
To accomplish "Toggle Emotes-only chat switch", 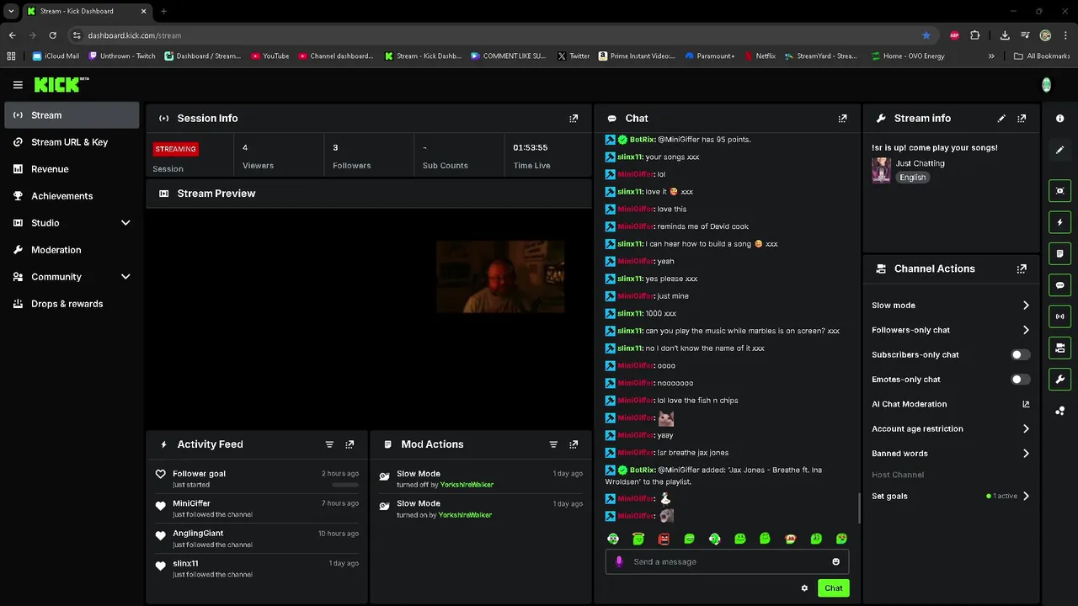I will click(x=1020, y=380).
